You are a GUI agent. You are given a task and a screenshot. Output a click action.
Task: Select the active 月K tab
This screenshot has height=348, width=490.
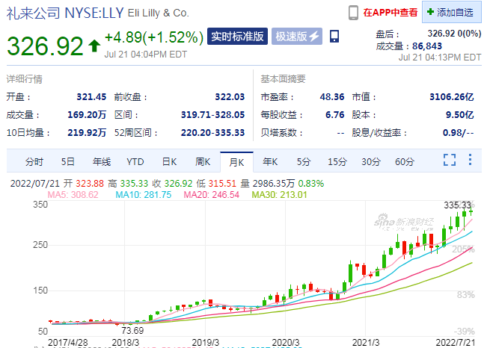(x=236, y=162)
